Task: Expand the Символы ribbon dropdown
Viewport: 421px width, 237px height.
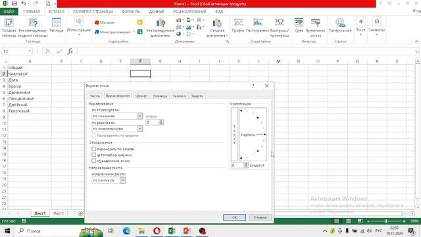Action: point(376,35)
